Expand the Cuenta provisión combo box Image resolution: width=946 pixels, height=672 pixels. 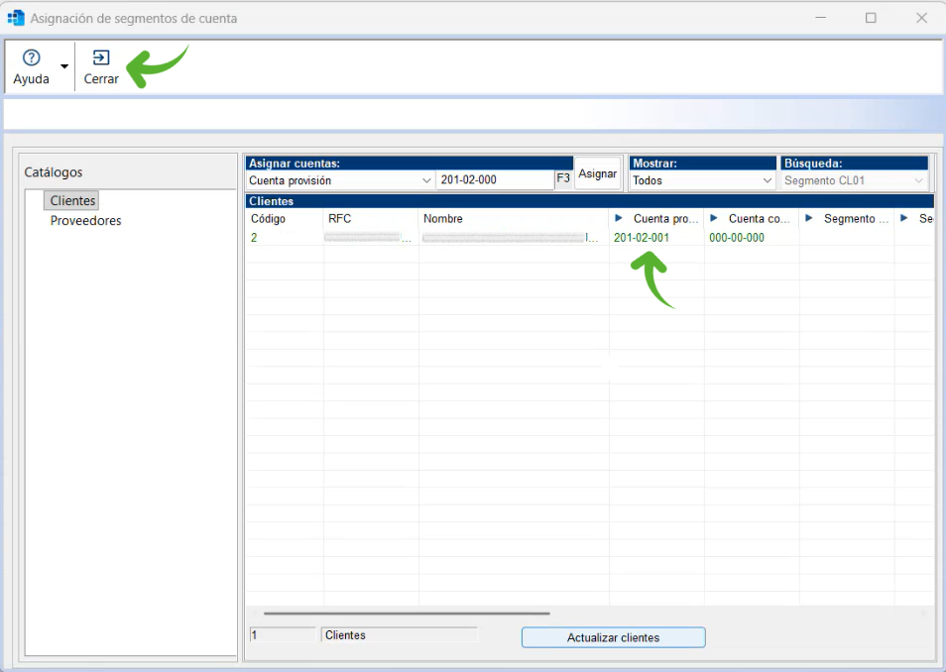(426, 180)
